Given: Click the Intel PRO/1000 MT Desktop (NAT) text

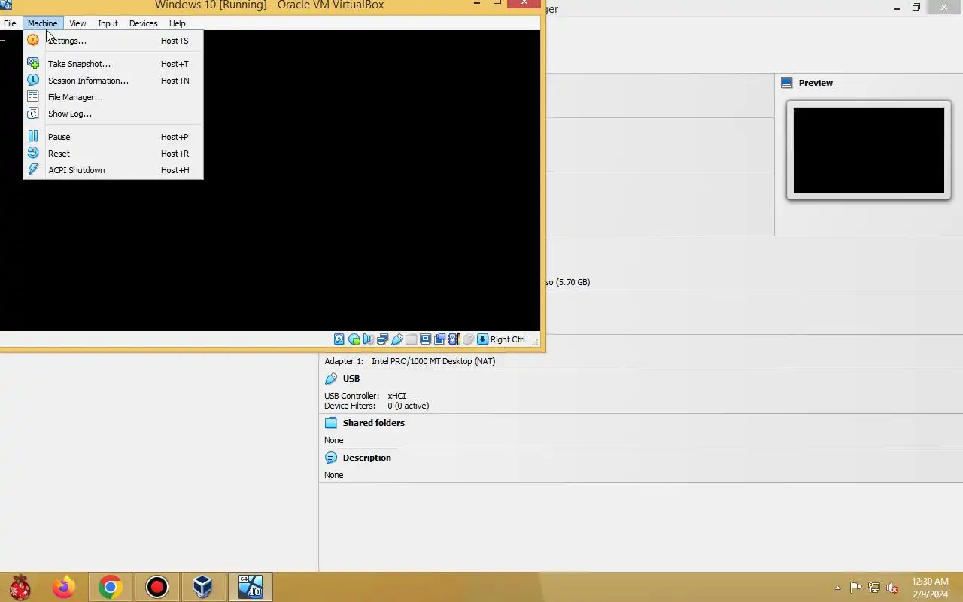Looking at the screenshot, I should [433, 361].
